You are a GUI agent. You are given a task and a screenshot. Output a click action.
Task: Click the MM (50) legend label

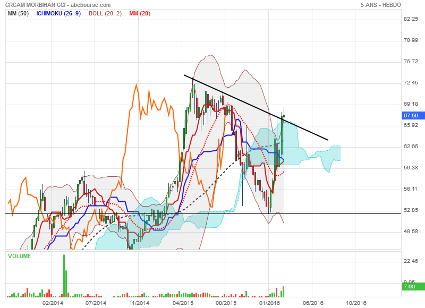[18, 14]
